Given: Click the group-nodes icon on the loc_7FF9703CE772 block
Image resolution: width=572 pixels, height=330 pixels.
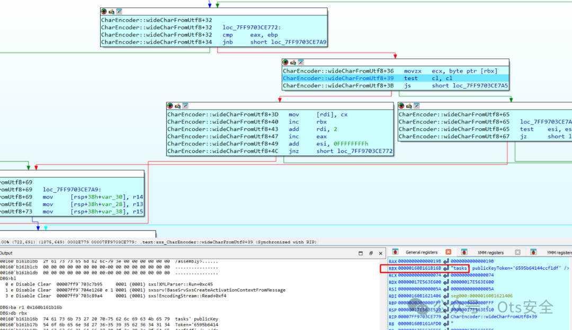Looking at the screenshot, I should point(119,12).
